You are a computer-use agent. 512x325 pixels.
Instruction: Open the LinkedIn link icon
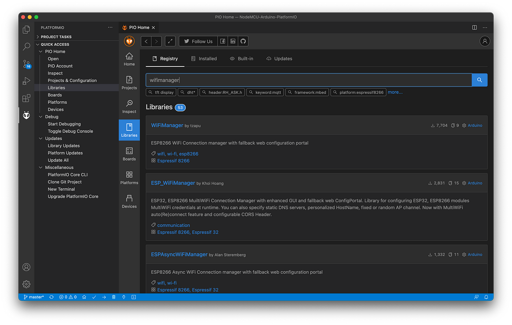click(233, 41)
